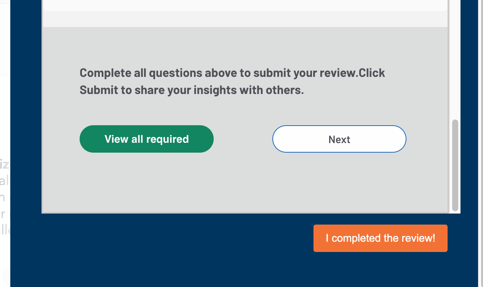Click dark blue margin left of the form

point(26,114)
